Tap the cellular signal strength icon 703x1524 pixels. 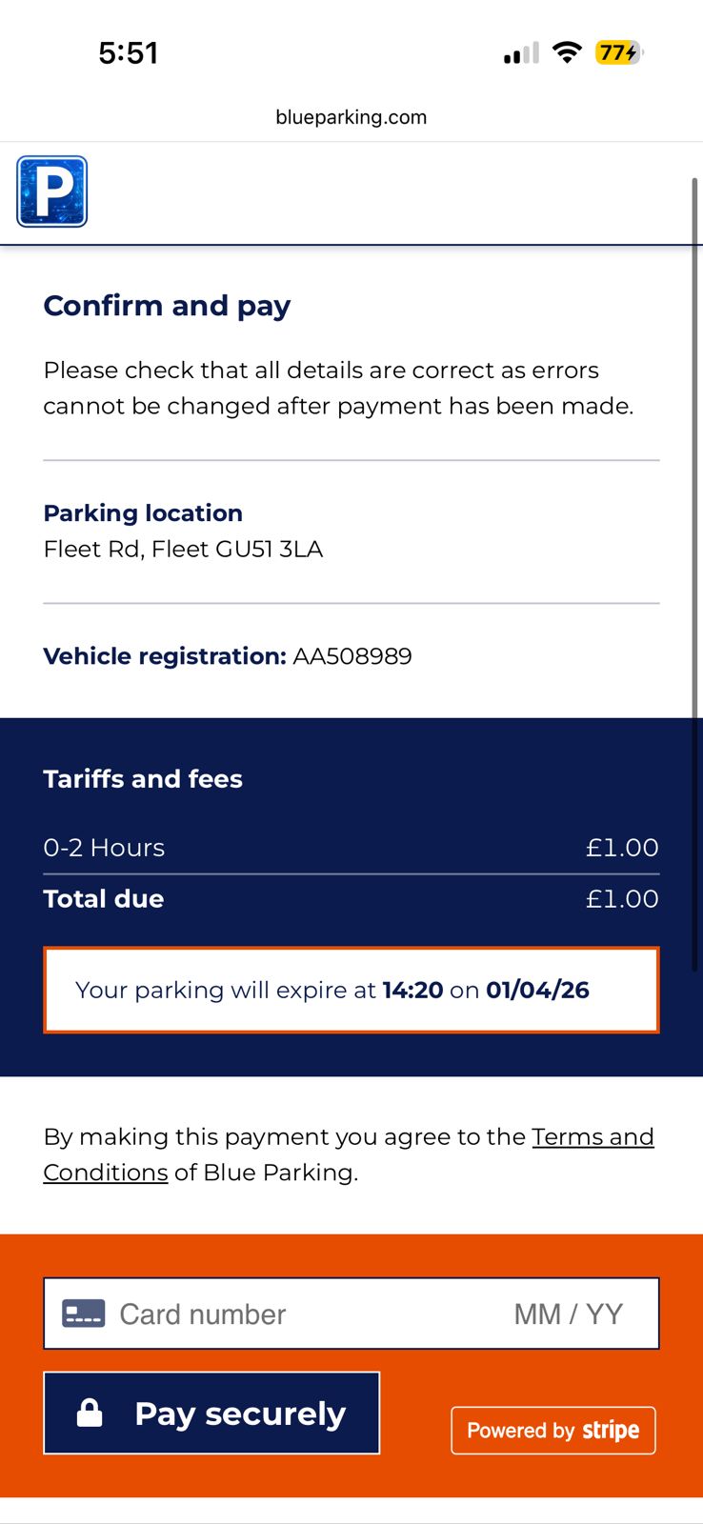pos(521,53)
